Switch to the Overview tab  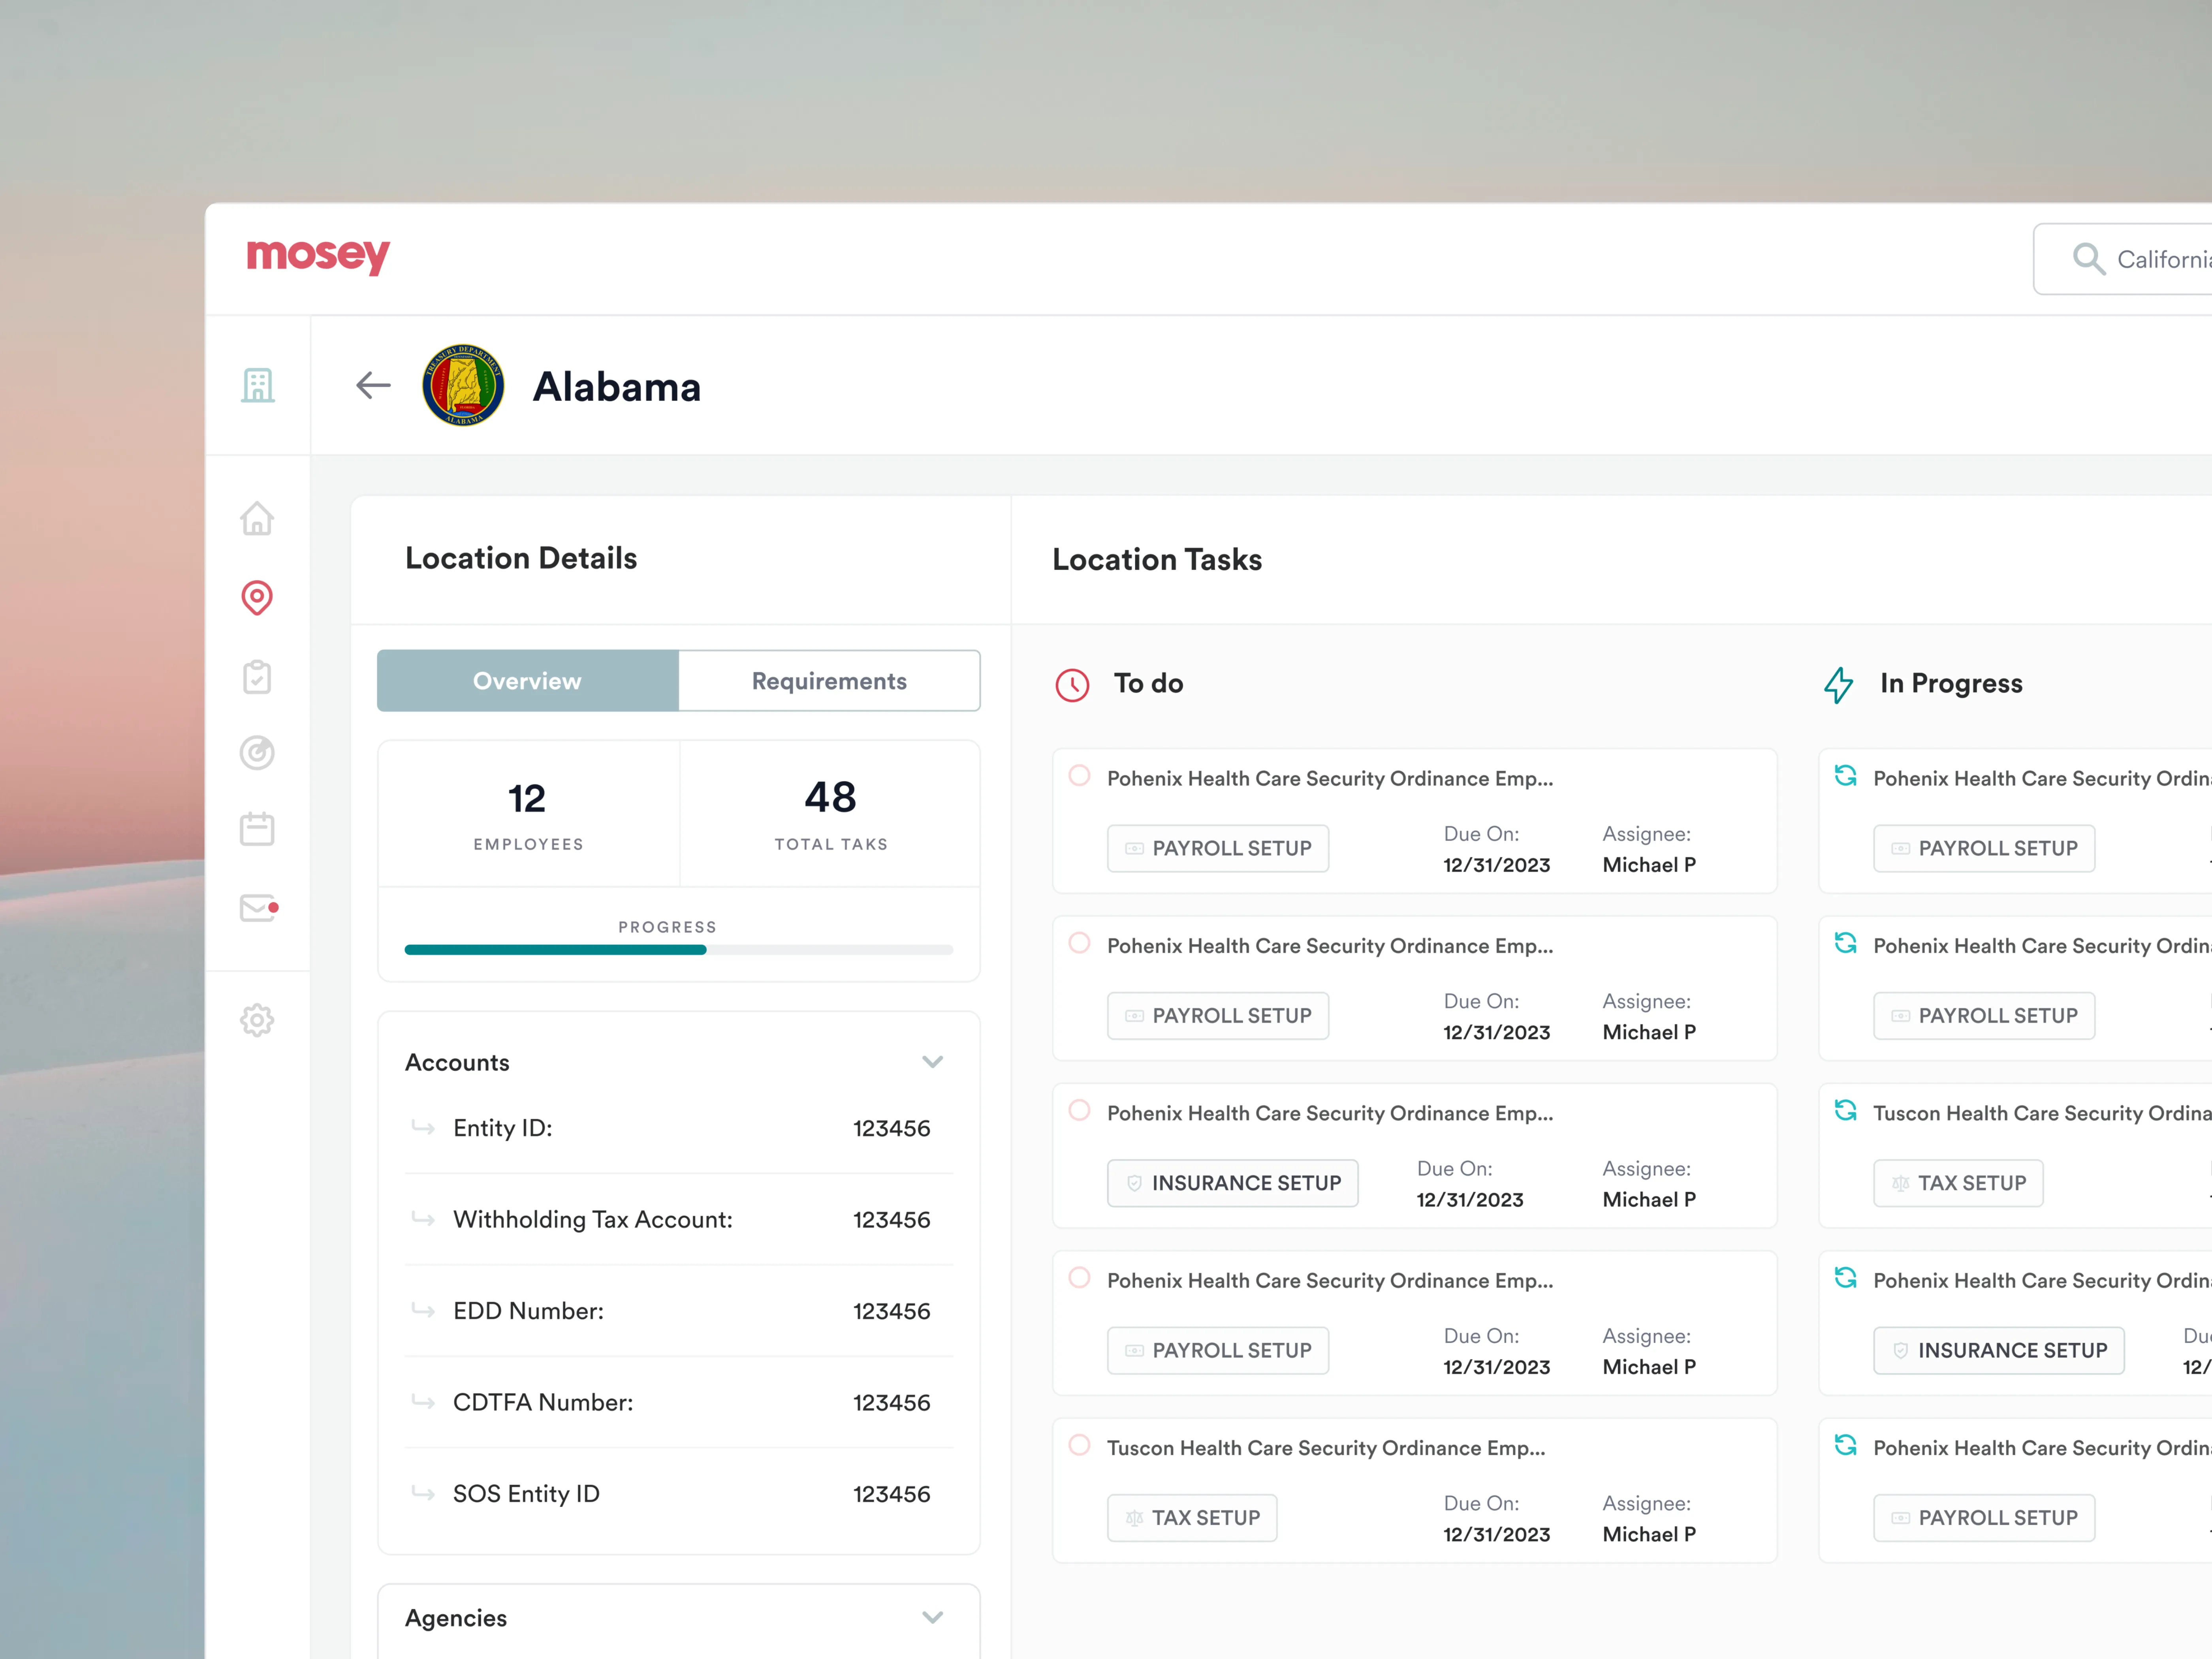[528, 681]
